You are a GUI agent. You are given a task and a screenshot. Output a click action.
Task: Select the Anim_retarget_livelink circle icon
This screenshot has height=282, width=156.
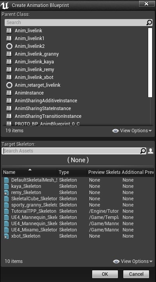pyautogui.click(x=9, y=85)
